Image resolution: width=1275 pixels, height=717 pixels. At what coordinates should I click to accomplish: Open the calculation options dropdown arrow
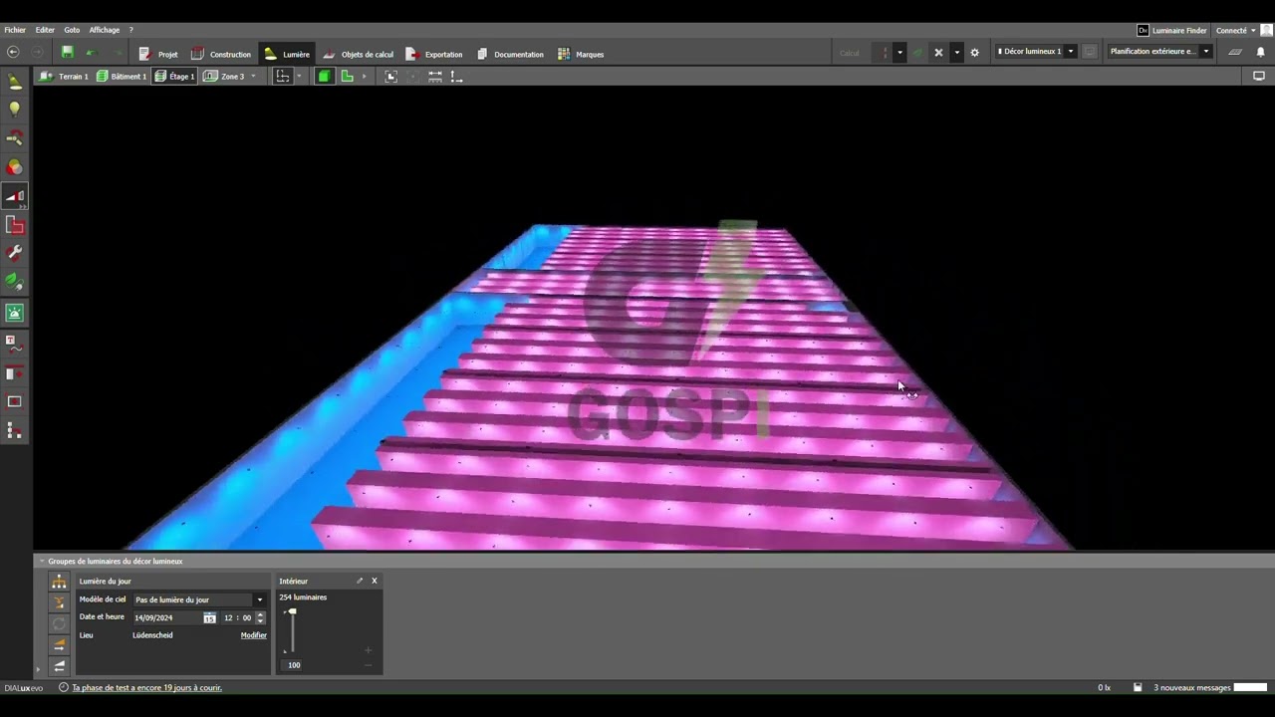pyautogui.click(x=899, y=53)
